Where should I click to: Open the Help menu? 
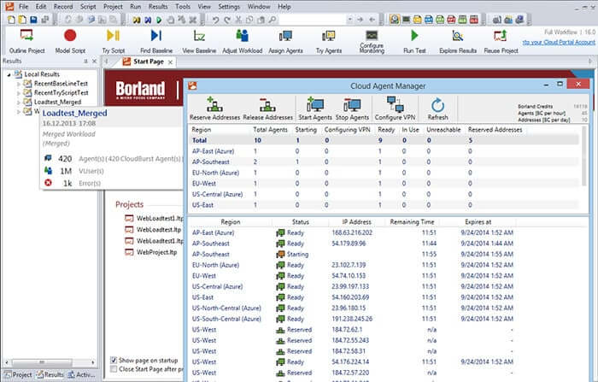click(x=284, y=7)
